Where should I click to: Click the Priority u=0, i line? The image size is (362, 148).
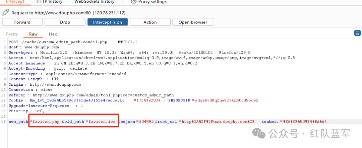[x=30, y=111]
